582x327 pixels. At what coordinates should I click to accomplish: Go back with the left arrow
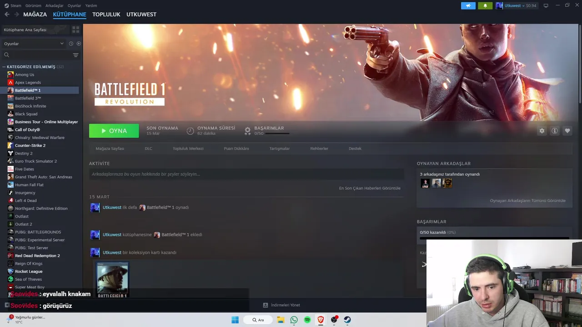(7, 15)
